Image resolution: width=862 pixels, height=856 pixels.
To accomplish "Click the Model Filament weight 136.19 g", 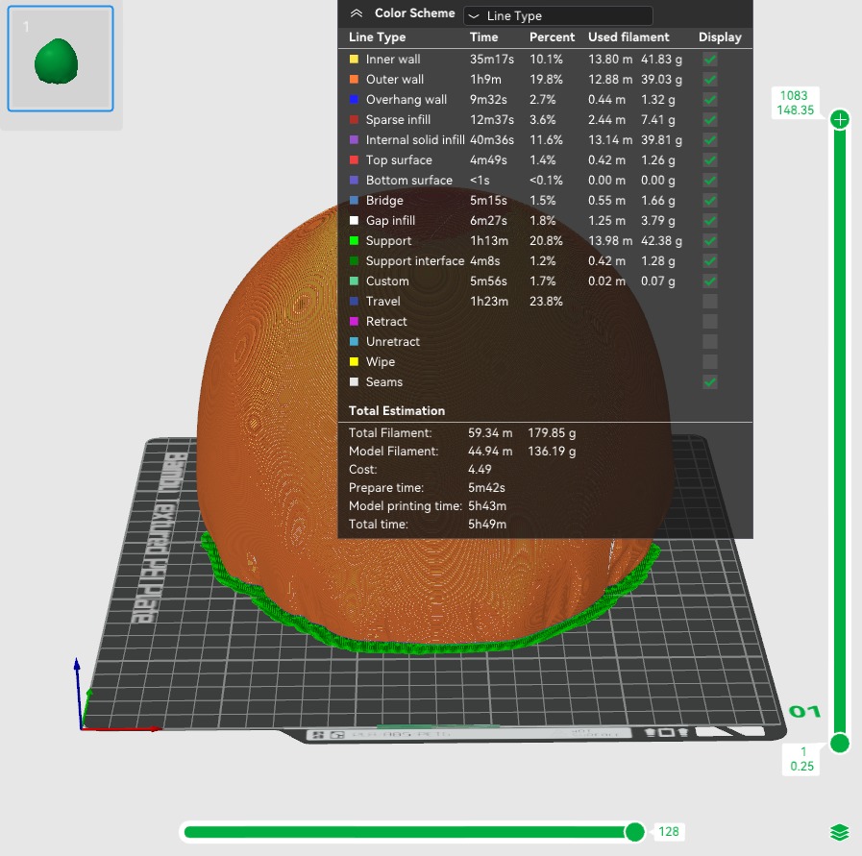I will pyautogui.click(x=552, y=452).
